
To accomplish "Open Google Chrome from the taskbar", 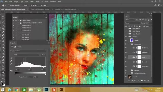I will (17, 89).
